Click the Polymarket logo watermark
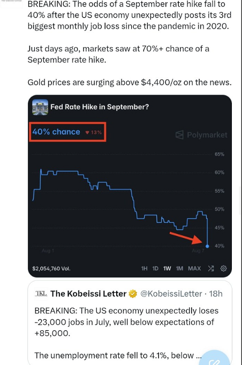The width and height of the screenshot is (242, 365). (x=201, y=135)
